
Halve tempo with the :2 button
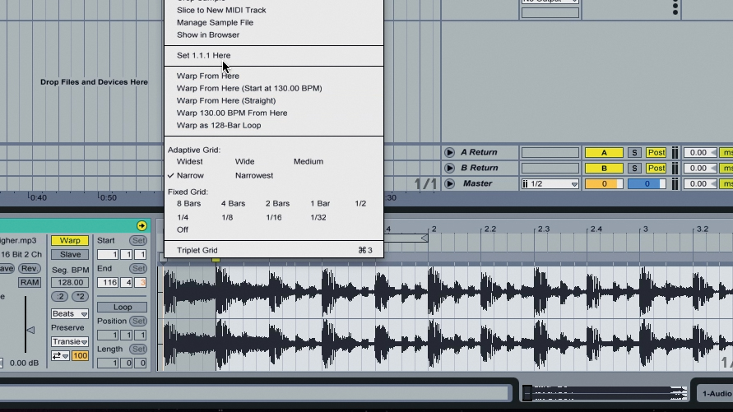click(x=60, y=296)
